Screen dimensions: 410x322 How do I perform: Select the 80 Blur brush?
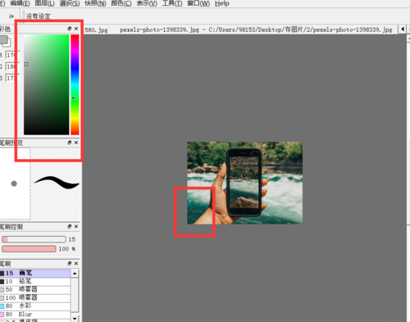(35, 314)
